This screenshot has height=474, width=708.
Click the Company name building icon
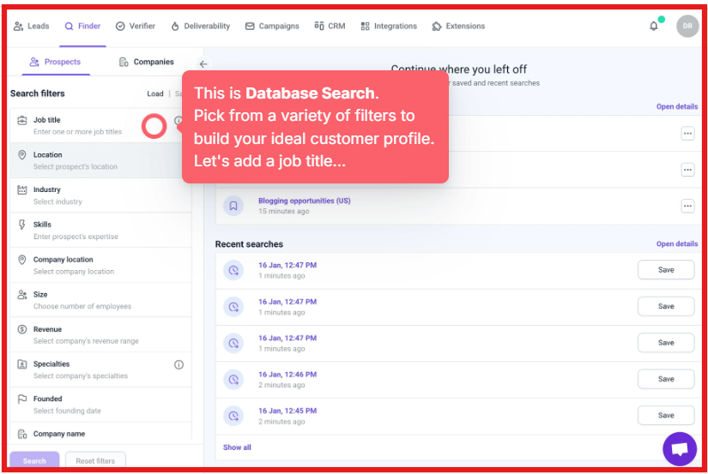click(x=21, y=434)
